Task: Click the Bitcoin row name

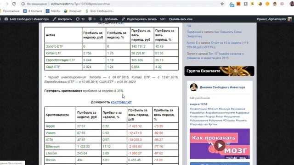Action: (51, 160)
